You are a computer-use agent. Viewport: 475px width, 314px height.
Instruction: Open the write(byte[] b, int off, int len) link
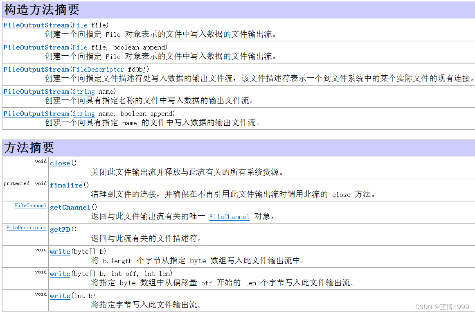pos(60,274)
